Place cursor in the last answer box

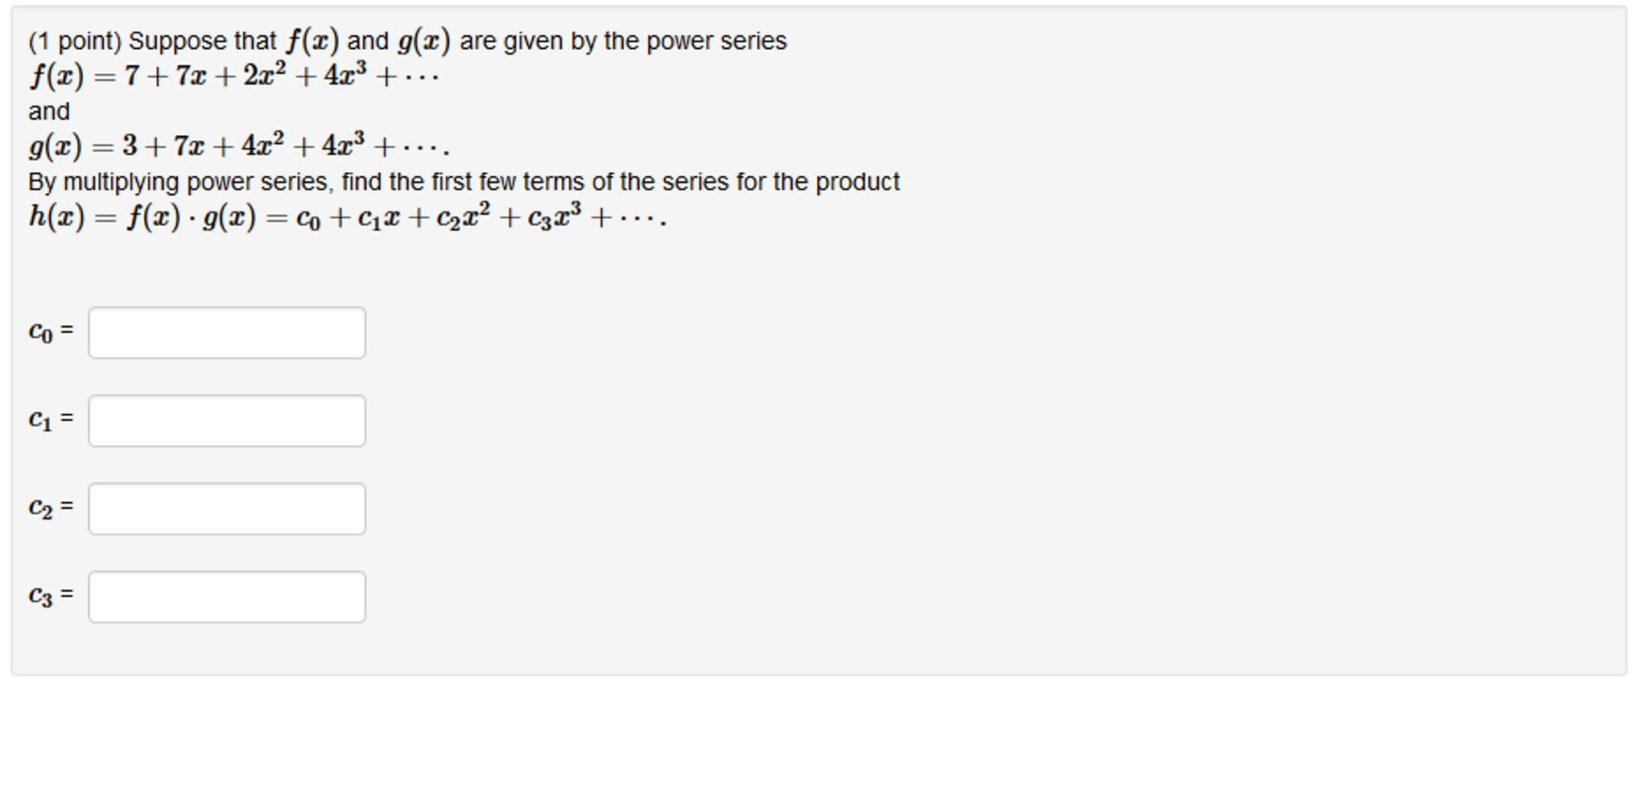point(226,596)
